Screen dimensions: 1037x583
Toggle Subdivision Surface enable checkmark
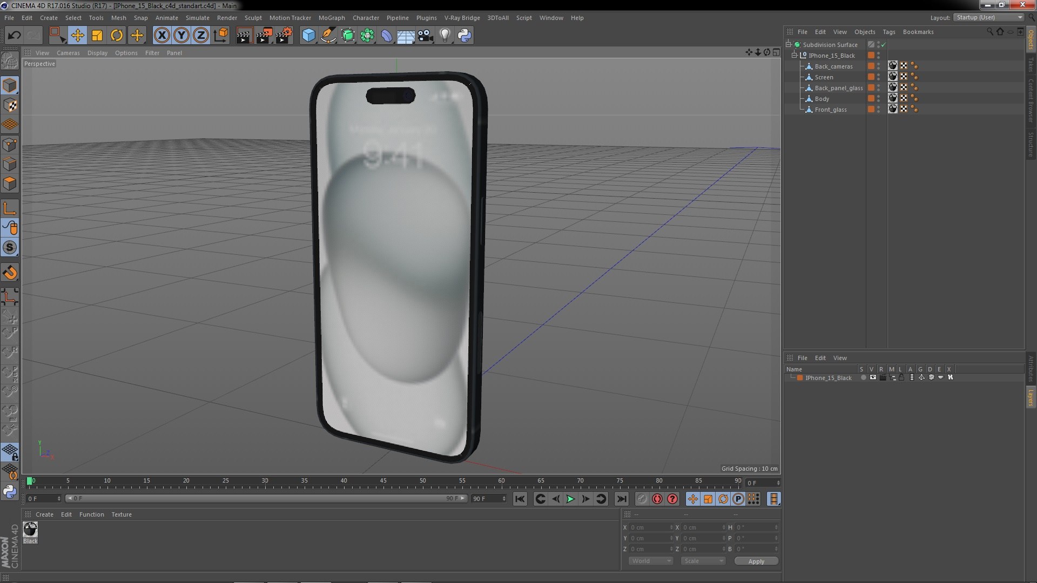(884, 45)
